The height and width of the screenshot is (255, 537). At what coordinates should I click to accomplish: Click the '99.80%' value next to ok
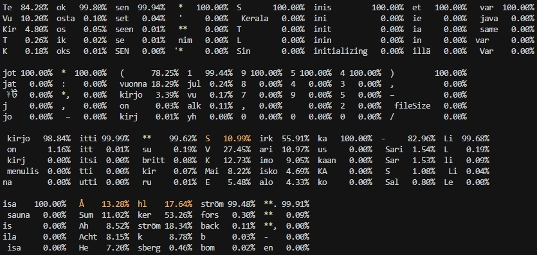click(x=93, y=7)
